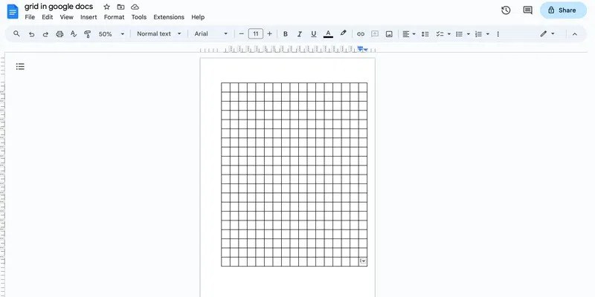Screen dimensions: 595x297
Task: Hide the menus with the chevron
Action: pyautogui.click(x=574, y=34)
